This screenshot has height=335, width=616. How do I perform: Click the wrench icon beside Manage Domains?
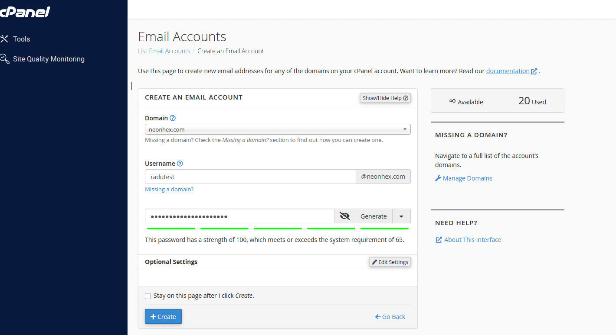point(438,178)
